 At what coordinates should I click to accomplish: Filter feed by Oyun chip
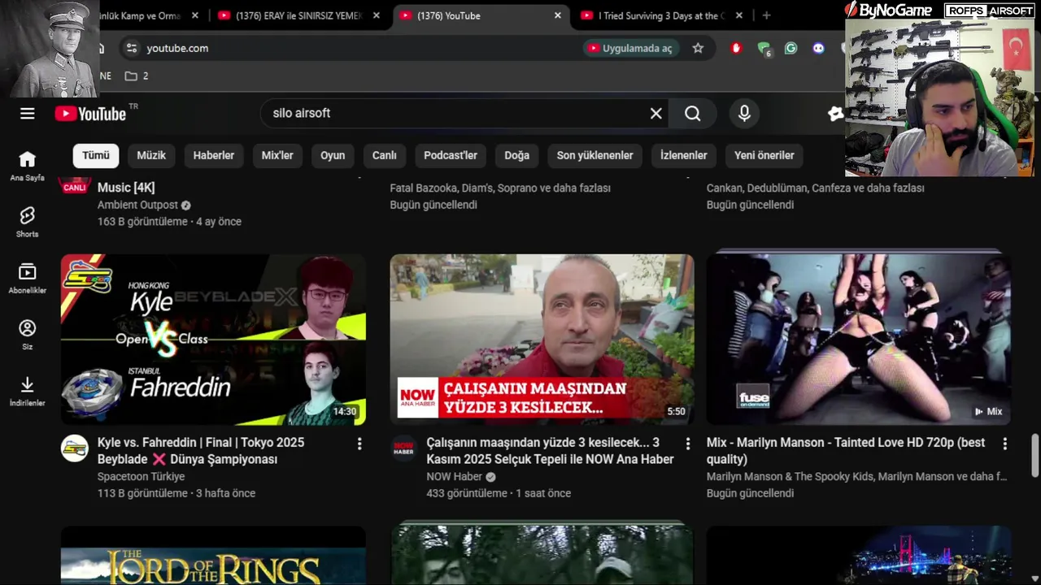(x=333, y=155)
